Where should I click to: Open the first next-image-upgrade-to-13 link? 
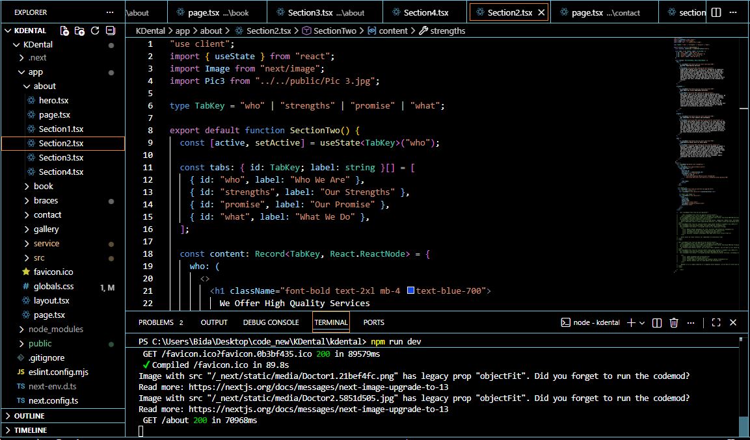(319, 387)
